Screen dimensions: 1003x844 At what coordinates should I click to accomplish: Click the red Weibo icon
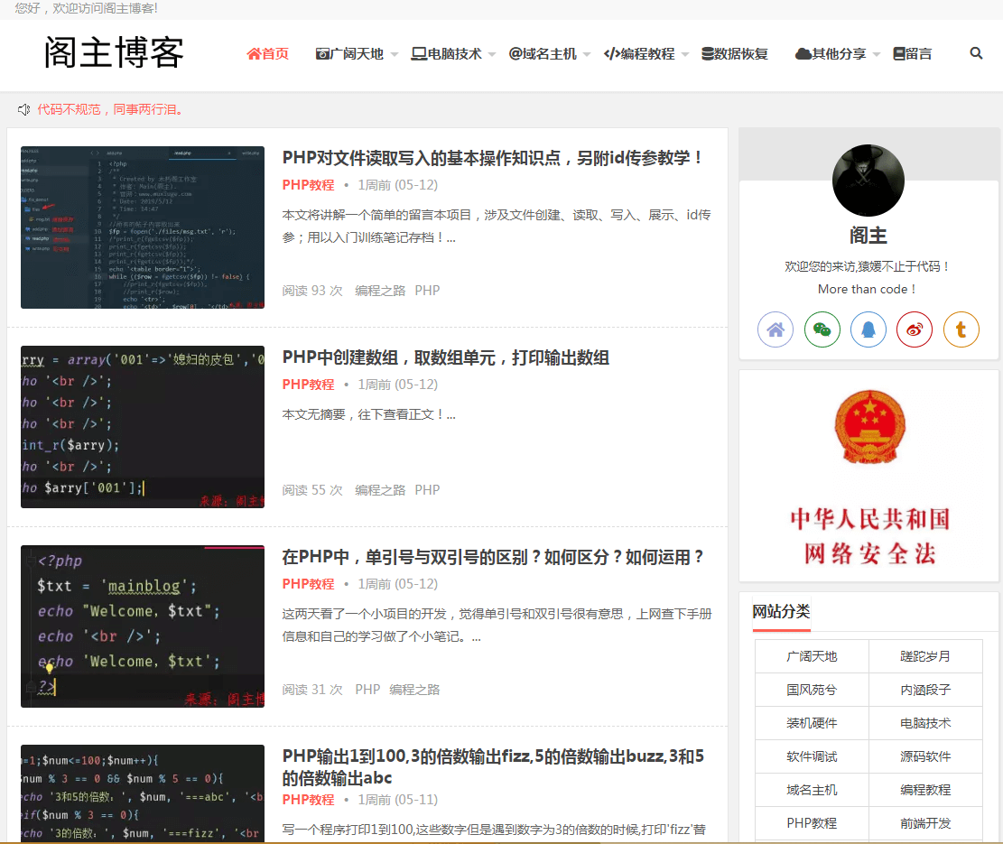click(915, 329)
